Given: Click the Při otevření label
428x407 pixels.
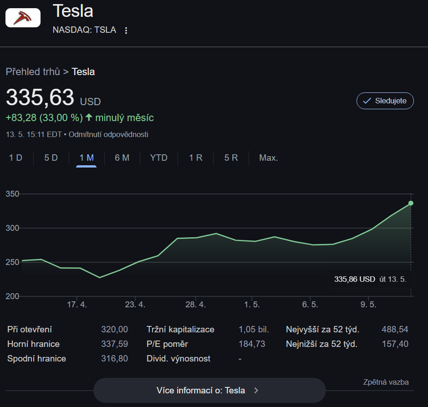Looking at the screenshot, I should coord(30,330).
